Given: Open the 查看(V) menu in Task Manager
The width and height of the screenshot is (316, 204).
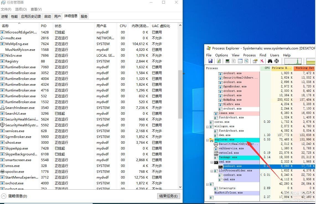Looking at the screenshot, I should pos(36,9).
